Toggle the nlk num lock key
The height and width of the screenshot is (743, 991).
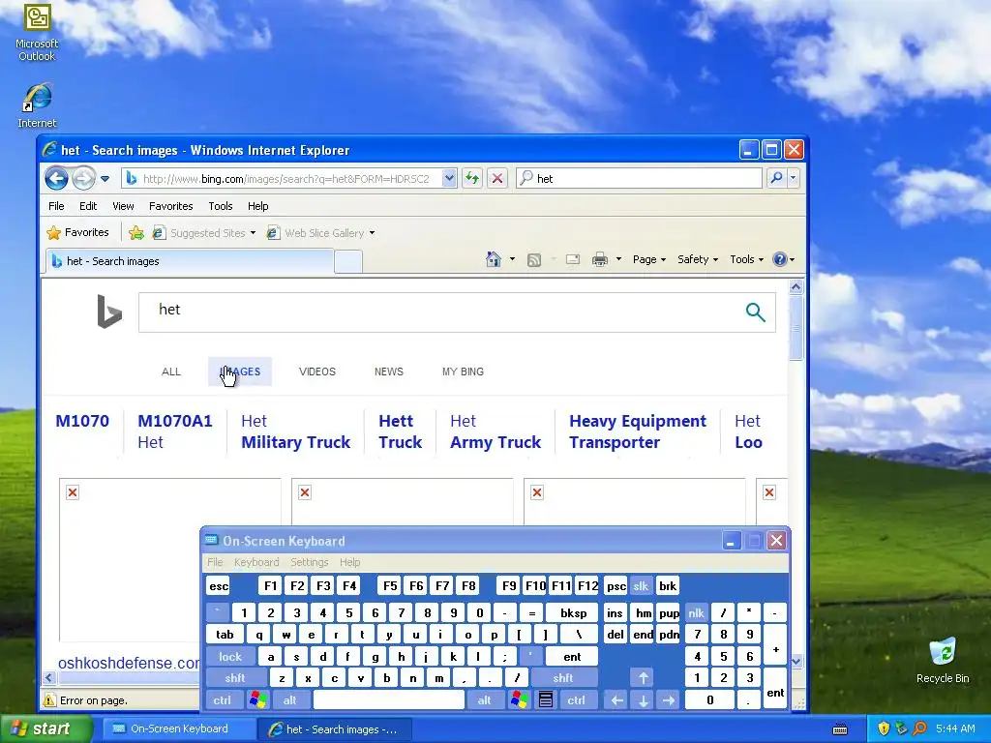tap(696, 612)
